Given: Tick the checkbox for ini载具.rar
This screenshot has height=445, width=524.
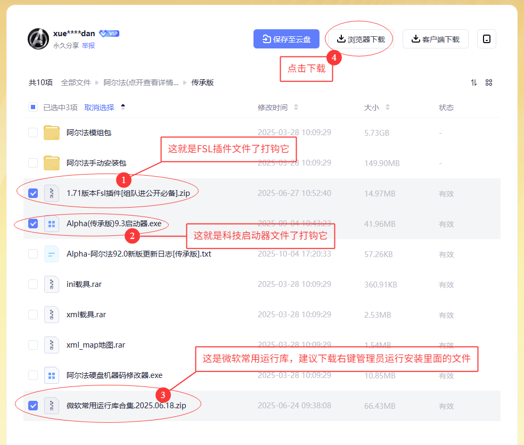Looking at the screenshot, I should click(33, 284).
